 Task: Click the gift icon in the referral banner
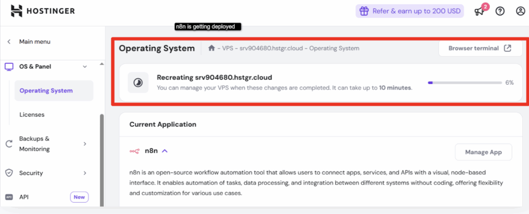pyautogui.click(x=364, y=11)
